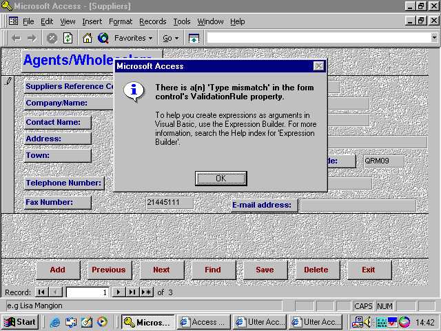
Task: Click the web toolbar Back arrow
Action: [x=17, y=38]
